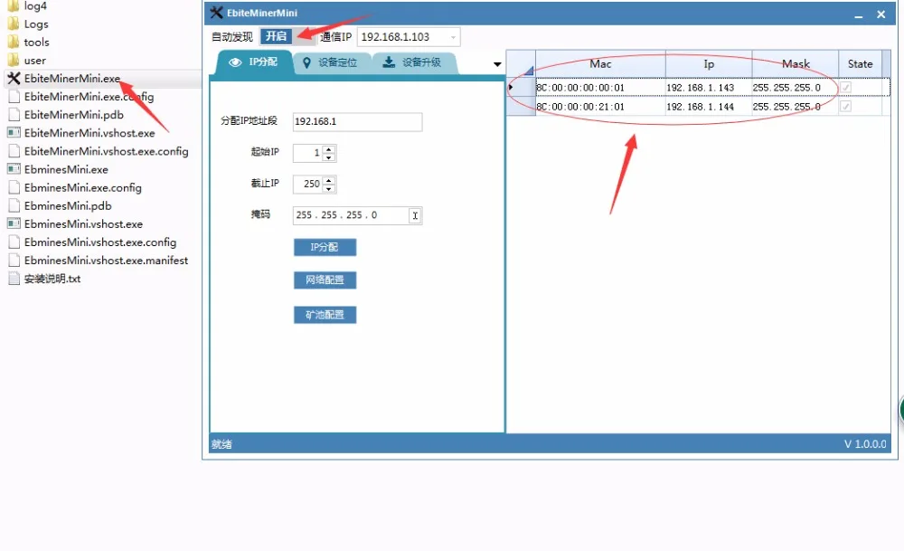This screenshot has width=904, height=551.
Task: Click the EbiteMinerMini title bar wrench icon
Action: click(216, 12)
